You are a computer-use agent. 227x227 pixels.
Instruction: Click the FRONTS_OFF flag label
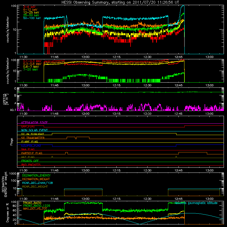(30, 161)
